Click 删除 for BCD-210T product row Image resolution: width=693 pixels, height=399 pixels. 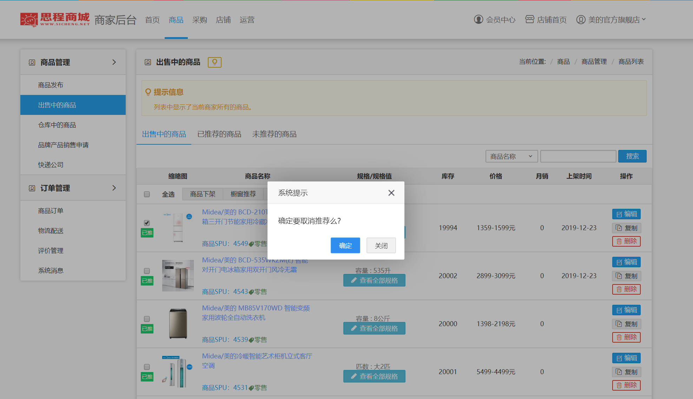(x=626, y=241)
